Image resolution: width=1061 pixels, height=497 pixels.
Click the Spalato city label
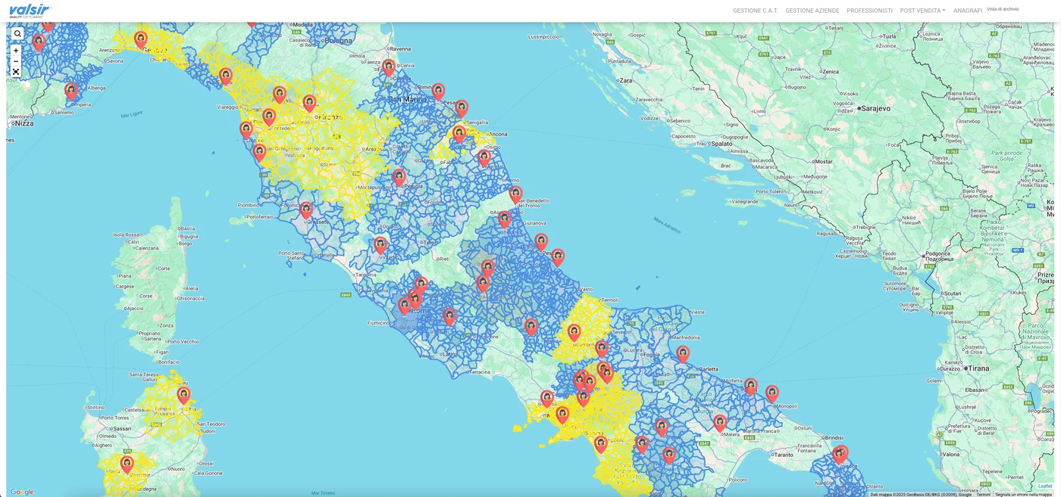pos(720,143)
